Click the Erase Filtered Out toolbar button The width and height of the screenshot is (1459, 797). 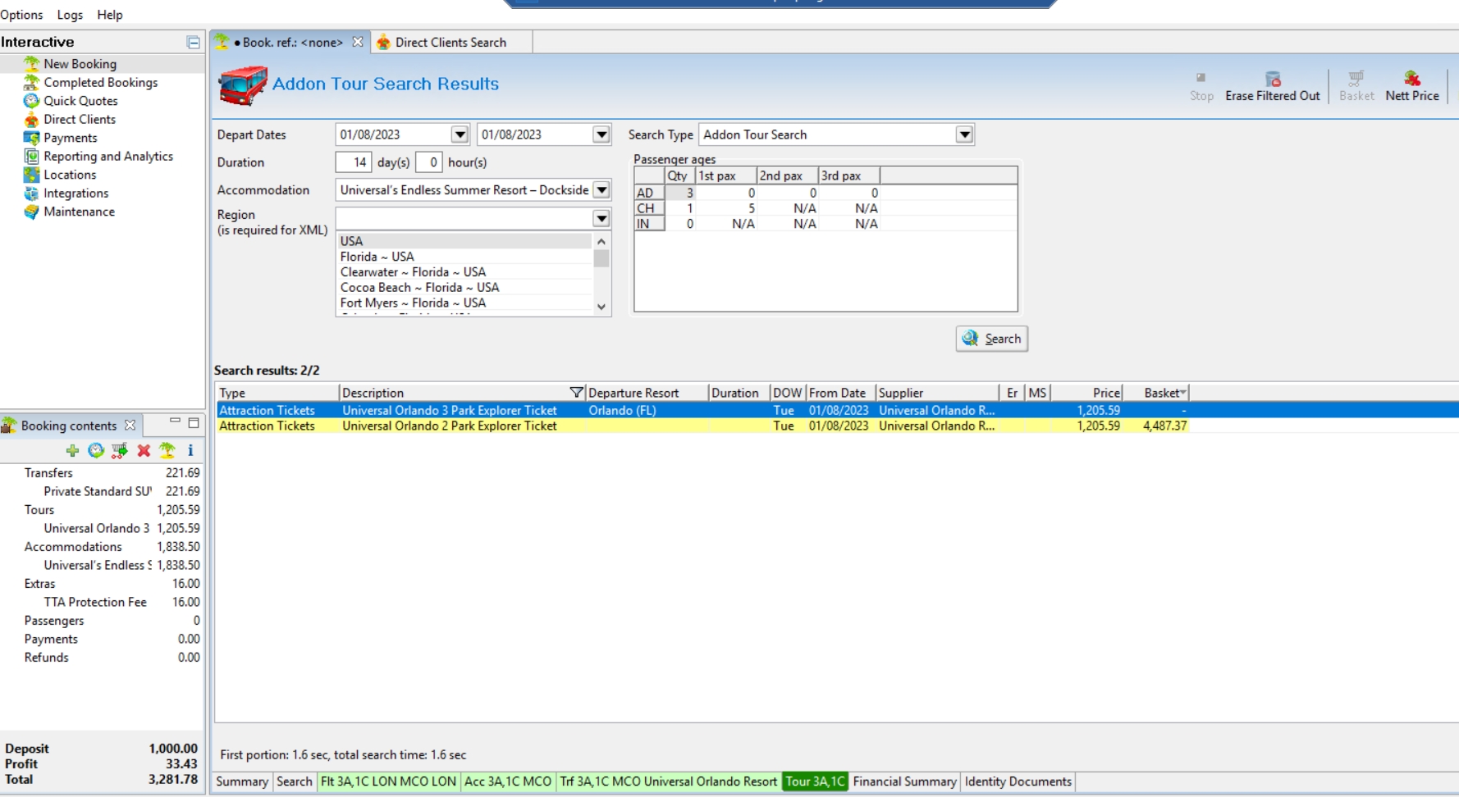click(1273, 85)
